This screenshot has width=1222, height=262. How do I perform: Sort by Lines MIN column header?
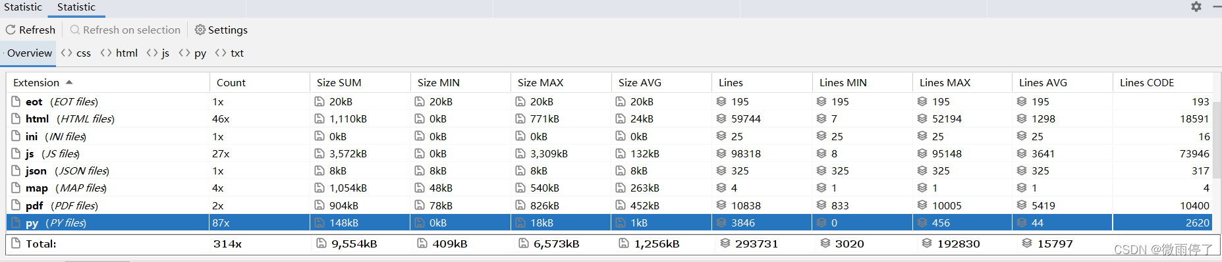point(862,82)
